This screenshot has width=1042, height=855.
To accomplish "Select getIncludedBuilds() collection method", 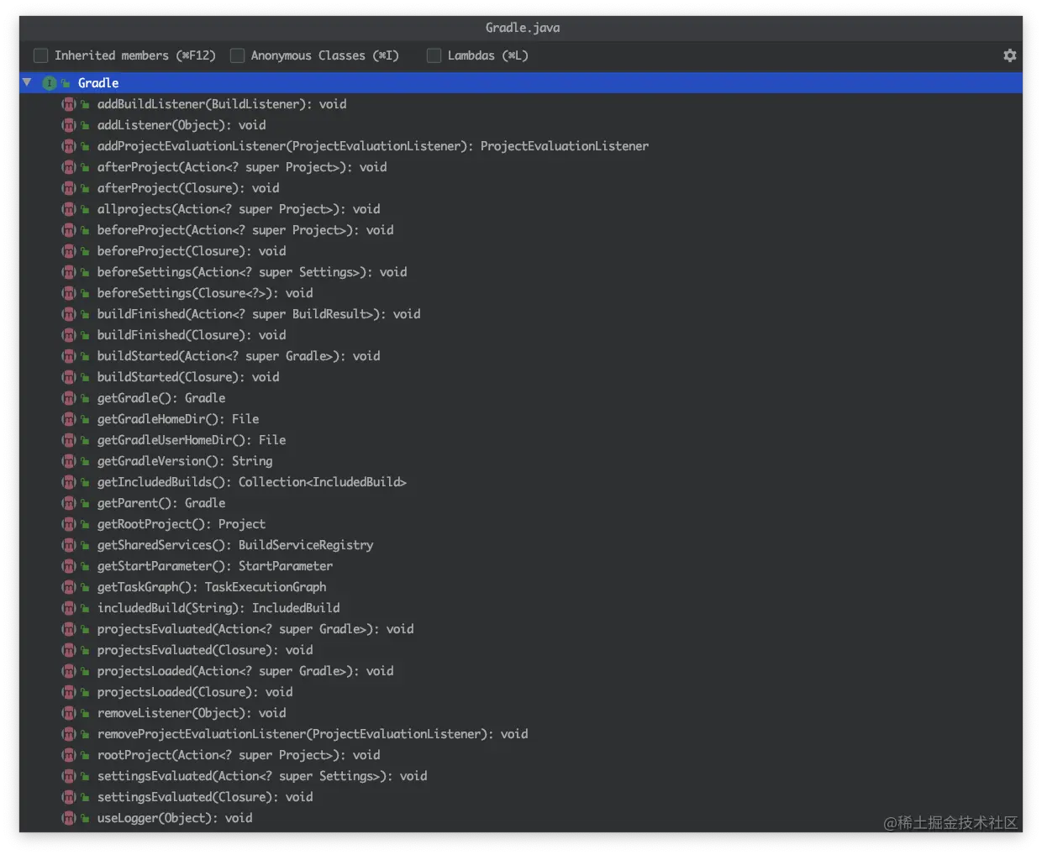I will tap(251, 482).
